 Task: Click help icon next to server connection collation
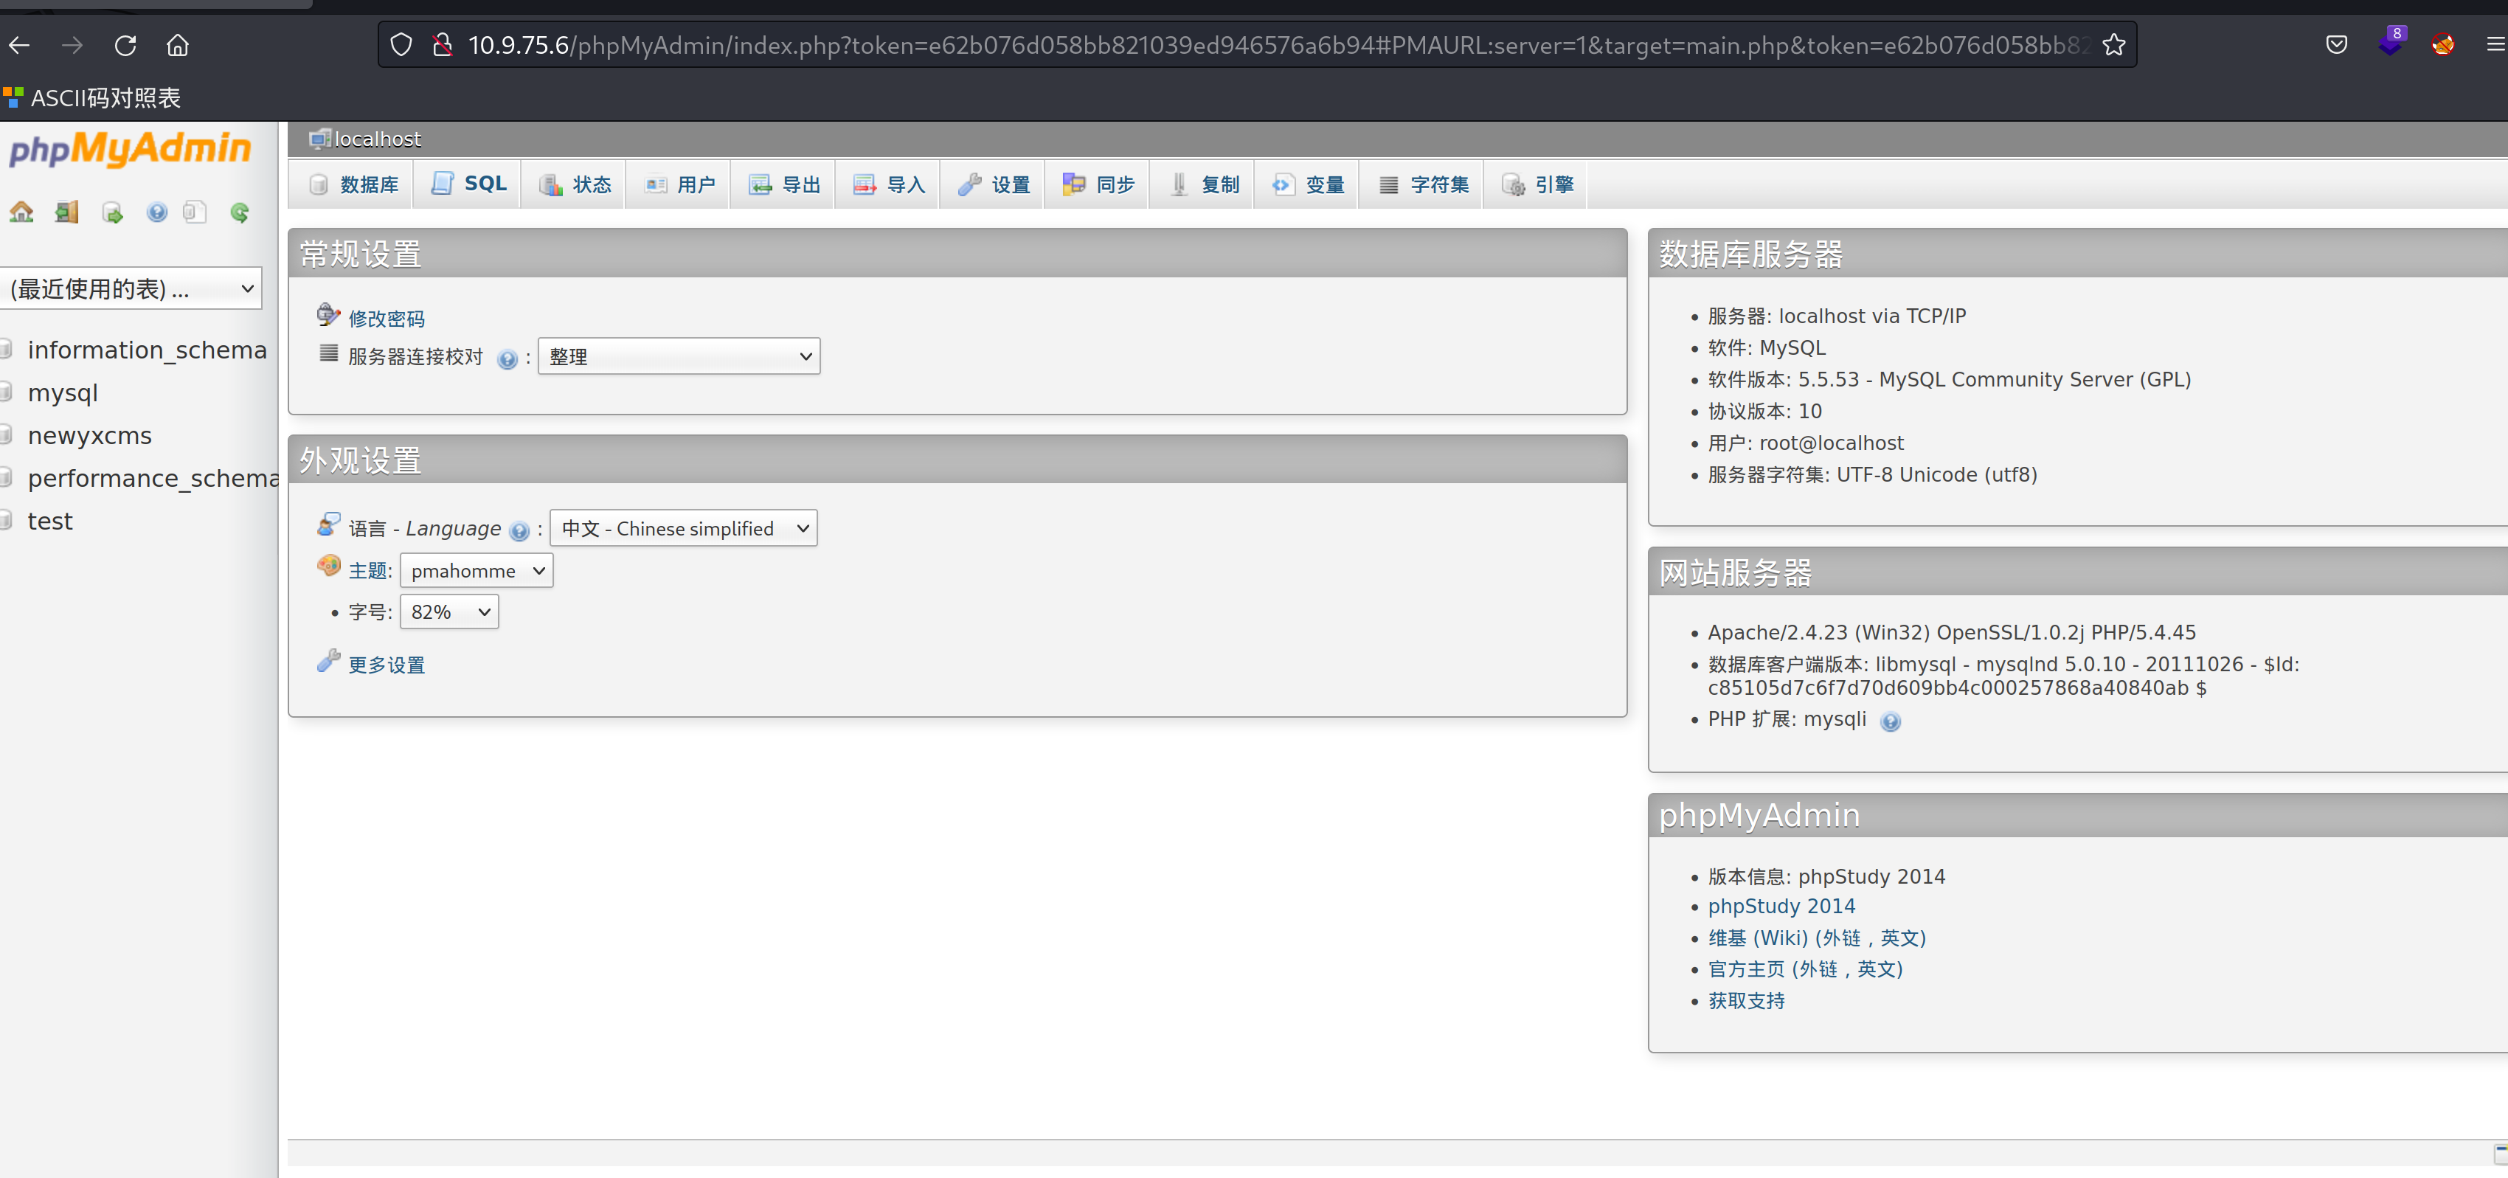[508, 359]
